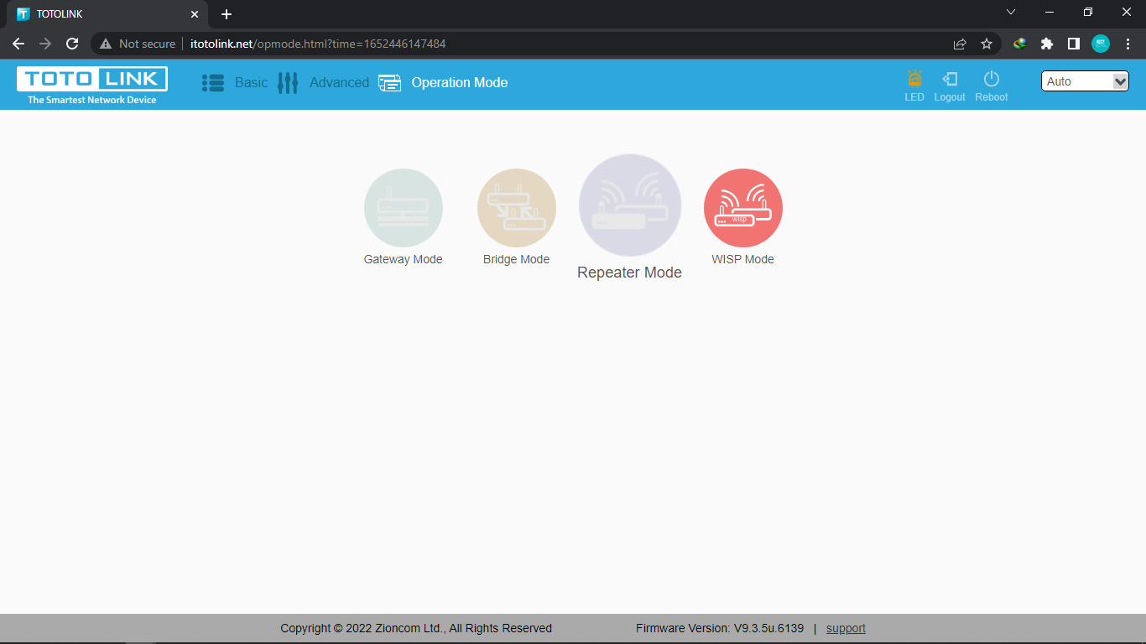Select the red WISP Mode icon

[743, 208]
